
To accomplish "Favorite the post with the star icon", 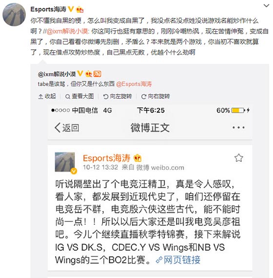I will click(x=238, y=158).
